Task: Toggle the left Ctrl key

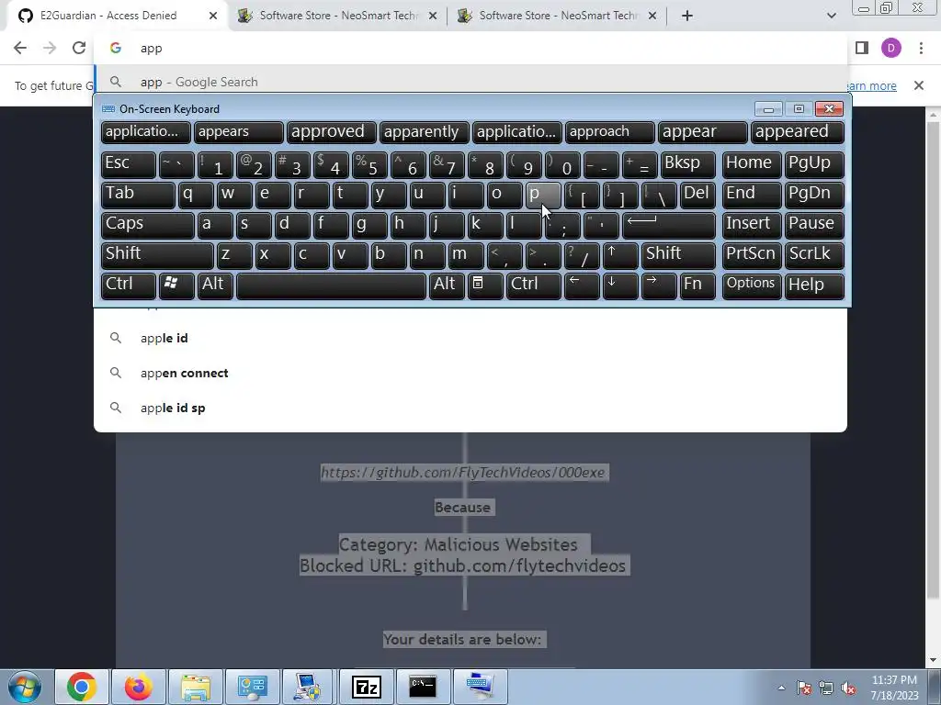Action: [129, 286]
